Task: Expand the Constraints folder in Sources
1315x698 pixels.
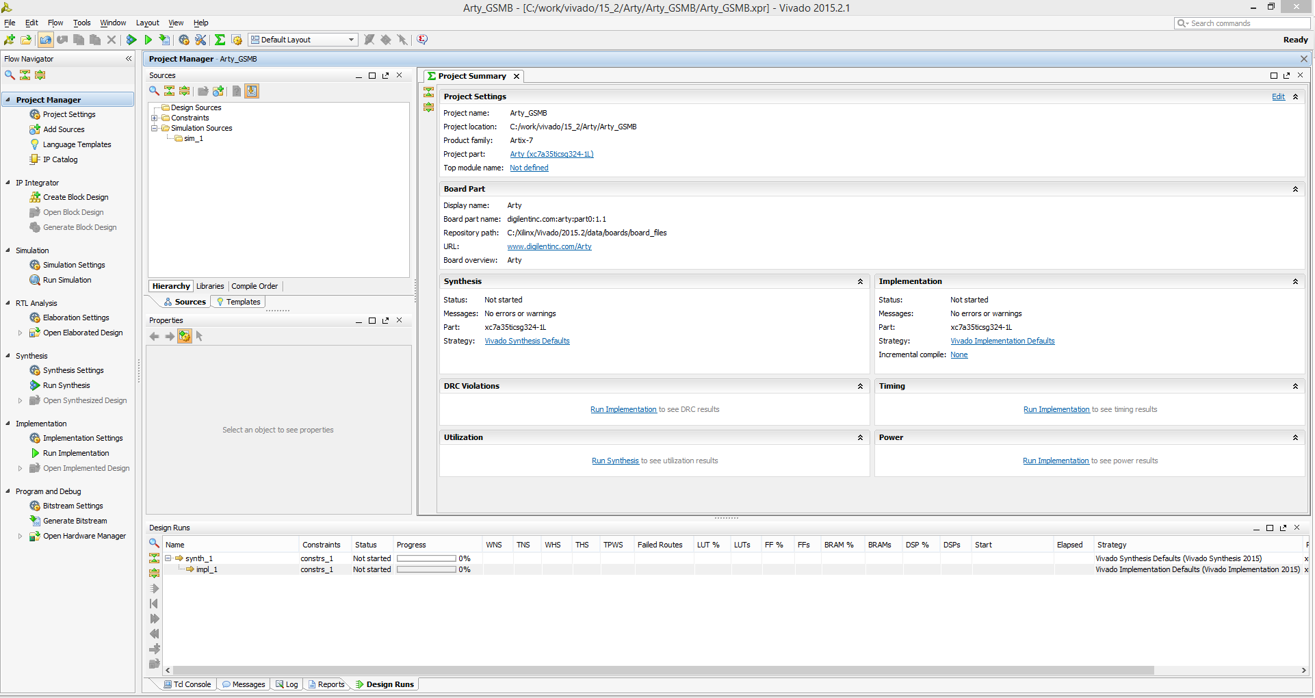Action: pos(155,118)
